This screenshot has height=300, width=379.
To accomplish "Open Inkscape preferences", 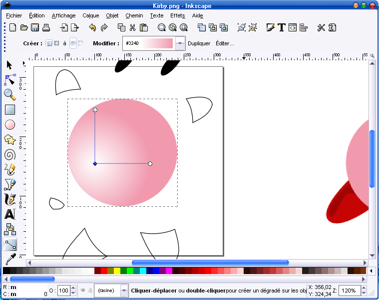I will (321, 27).
